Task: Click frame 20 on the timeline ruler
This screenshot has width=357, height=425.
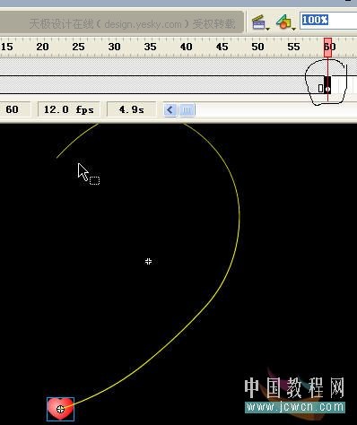Action: coord(42,47)
